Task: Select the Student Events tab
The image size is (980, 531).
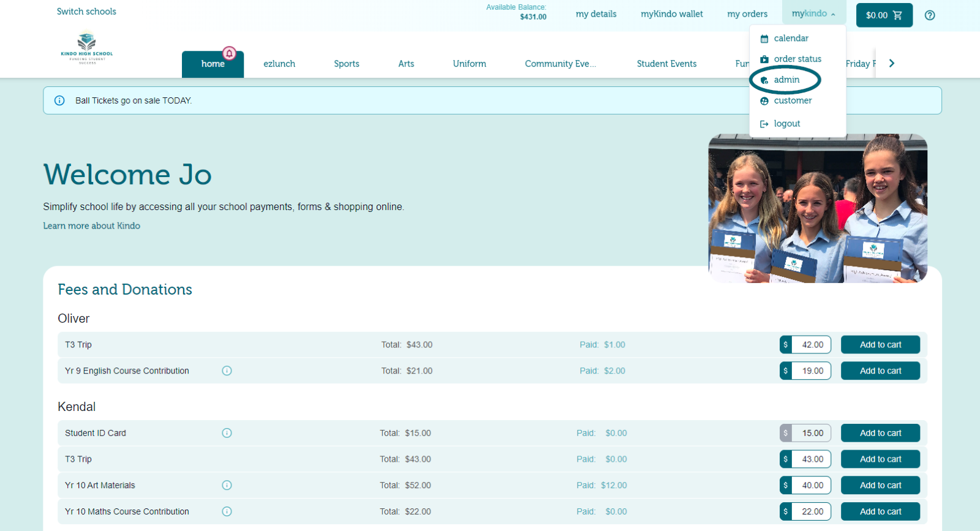Action: coord(667,64)
